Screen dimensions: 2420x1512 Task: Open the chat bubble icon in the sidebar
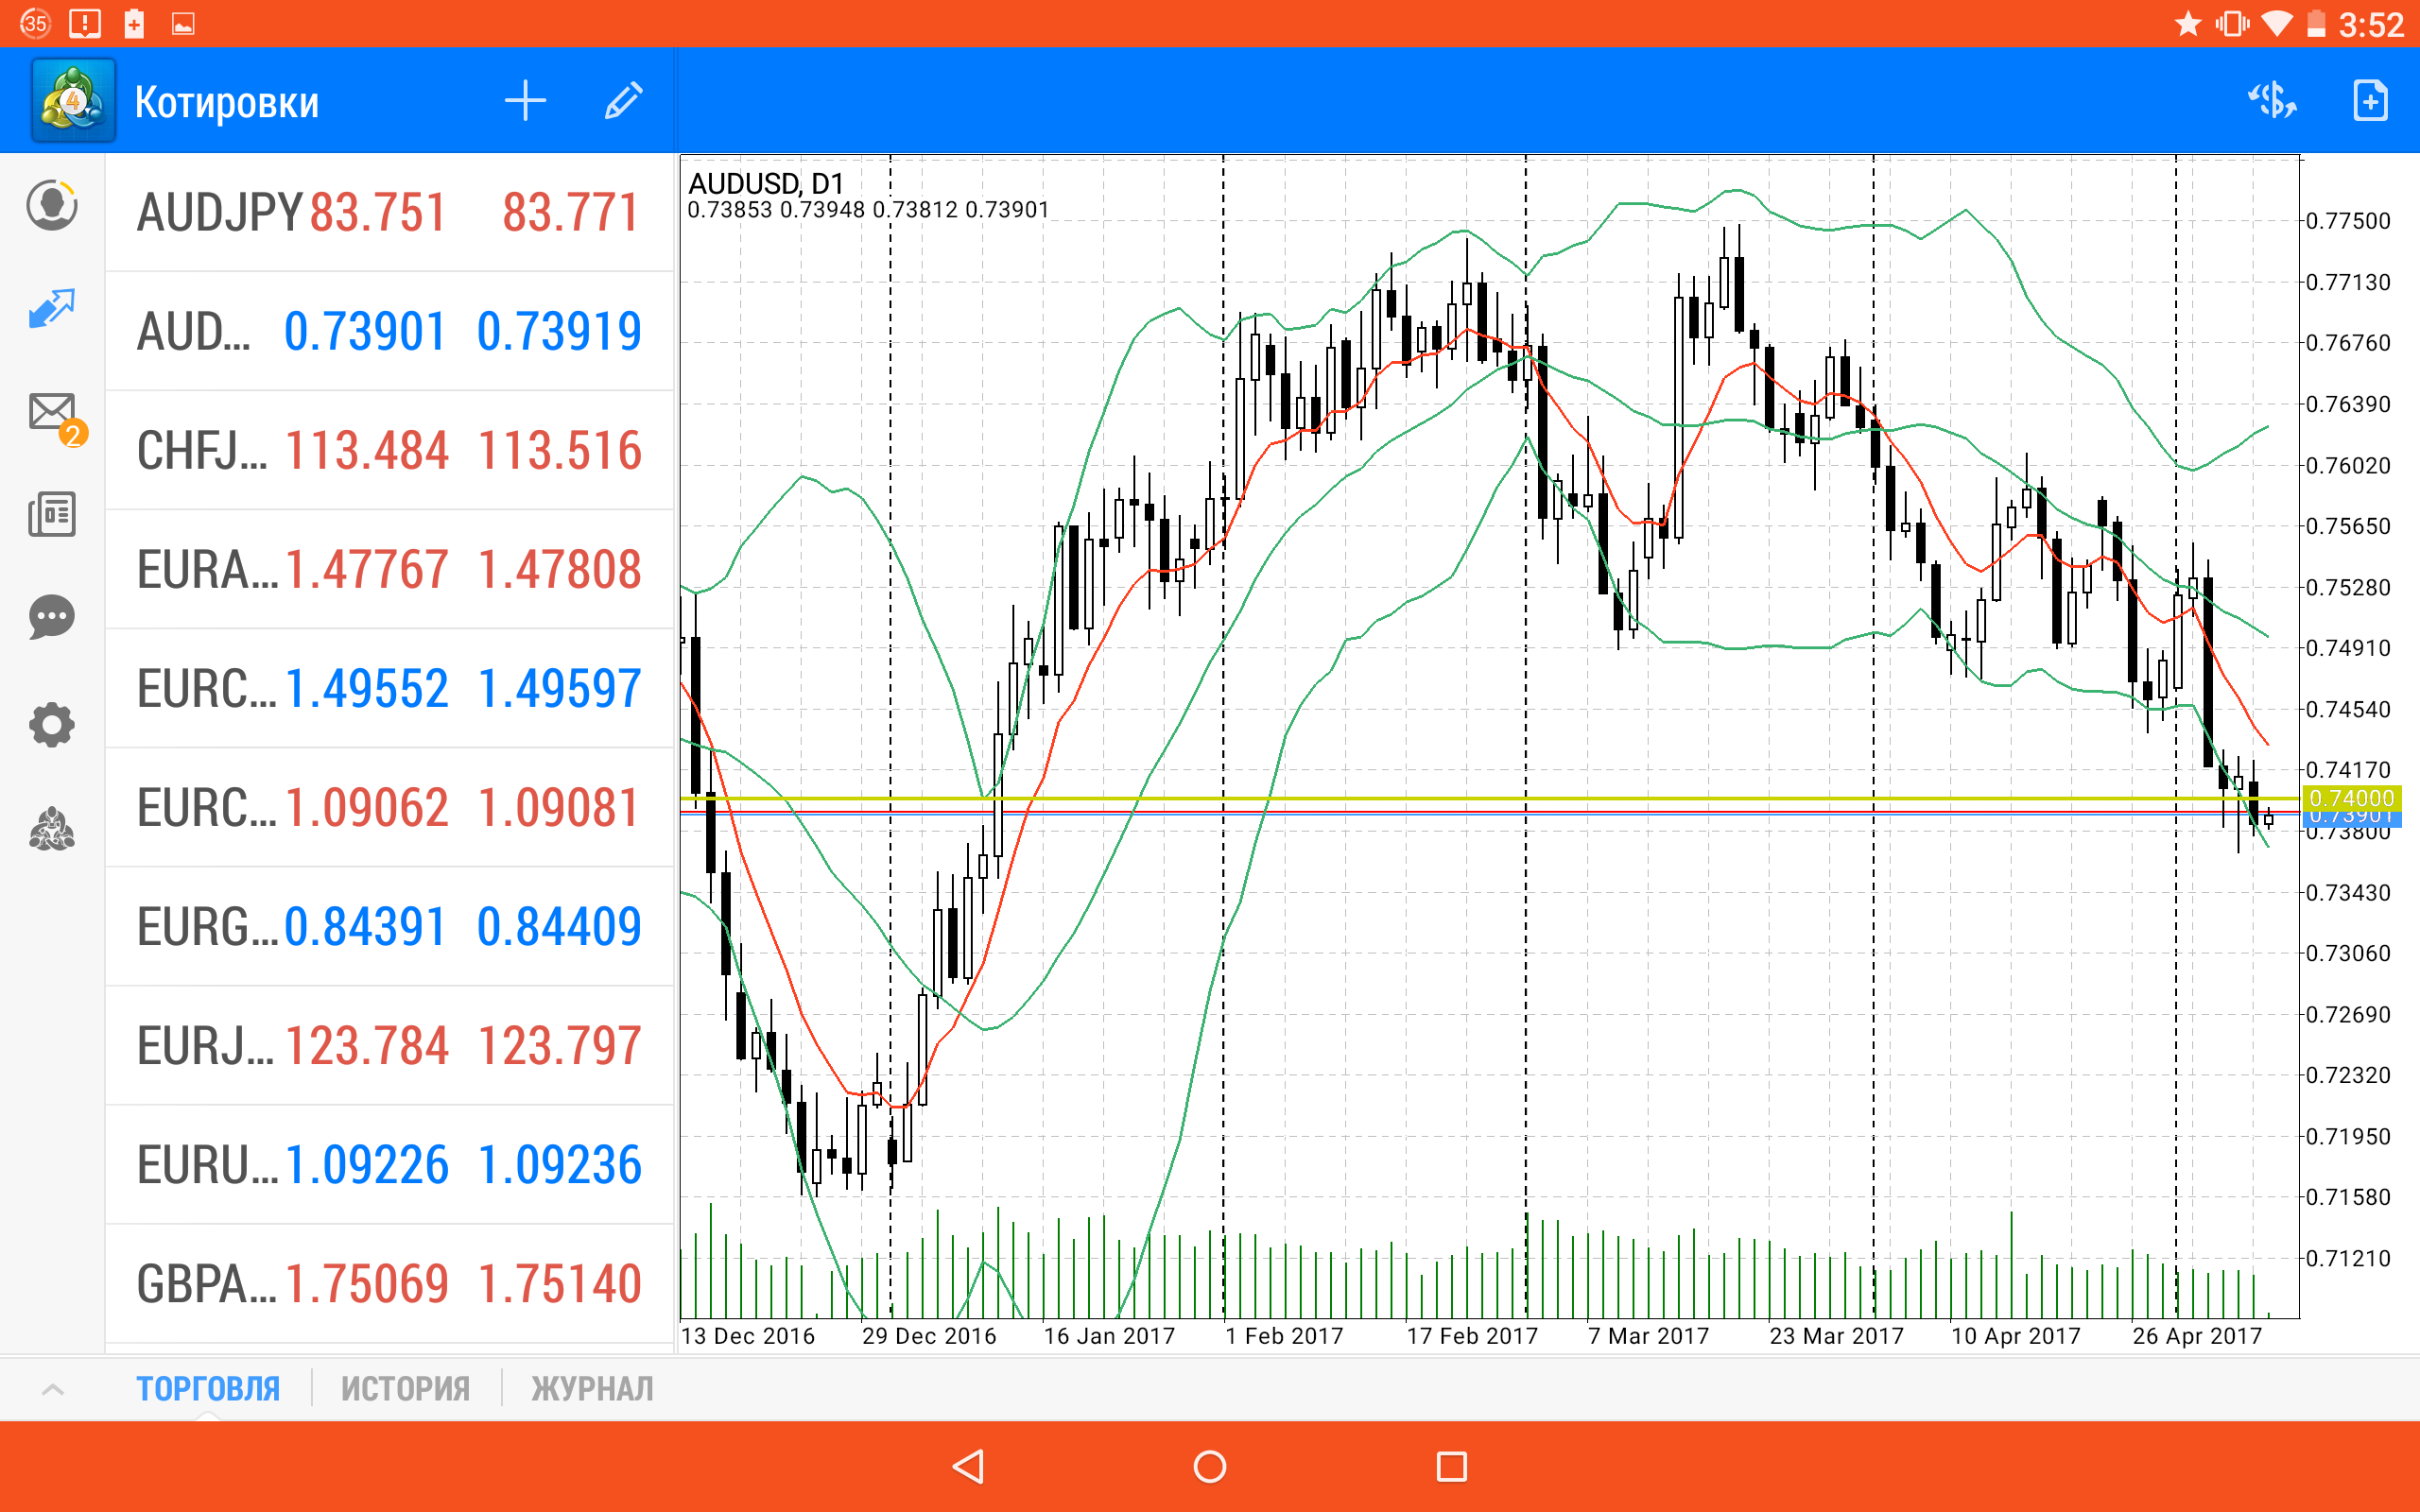click(x=52, y=618)
